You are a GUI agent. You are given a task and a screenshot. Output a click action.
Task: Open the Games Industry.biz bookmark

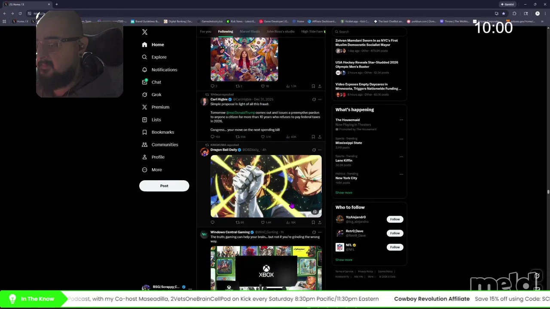pyautogui.click(x=209, y=21)
